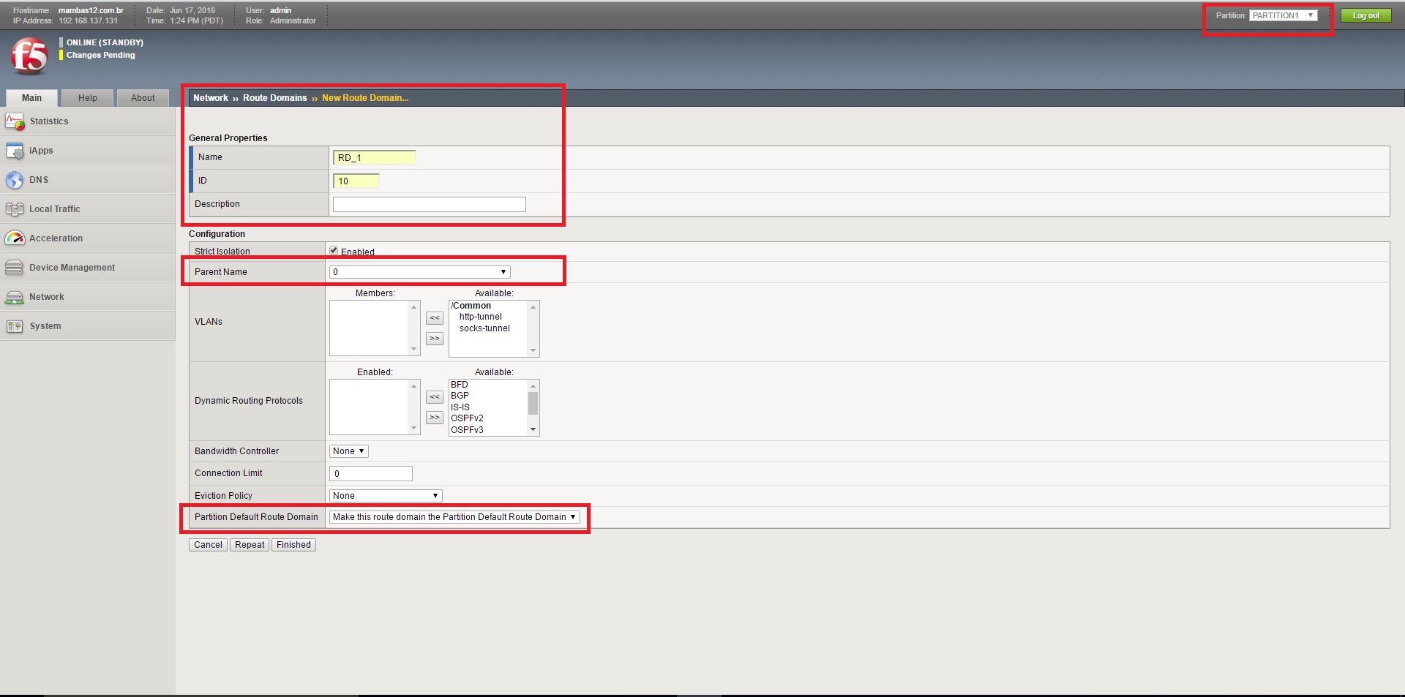Click the Local Traffic icon
The width and height of the screenshot is (1405, 697).
15,209
